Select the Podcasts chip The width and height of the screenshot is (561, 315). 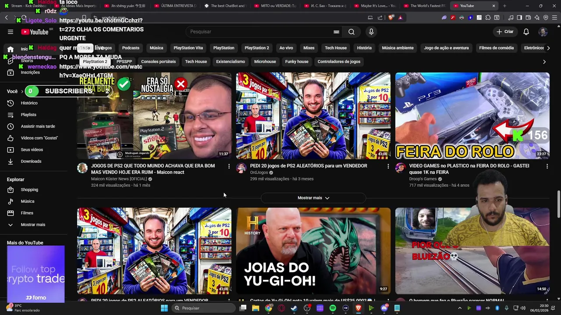131,48
